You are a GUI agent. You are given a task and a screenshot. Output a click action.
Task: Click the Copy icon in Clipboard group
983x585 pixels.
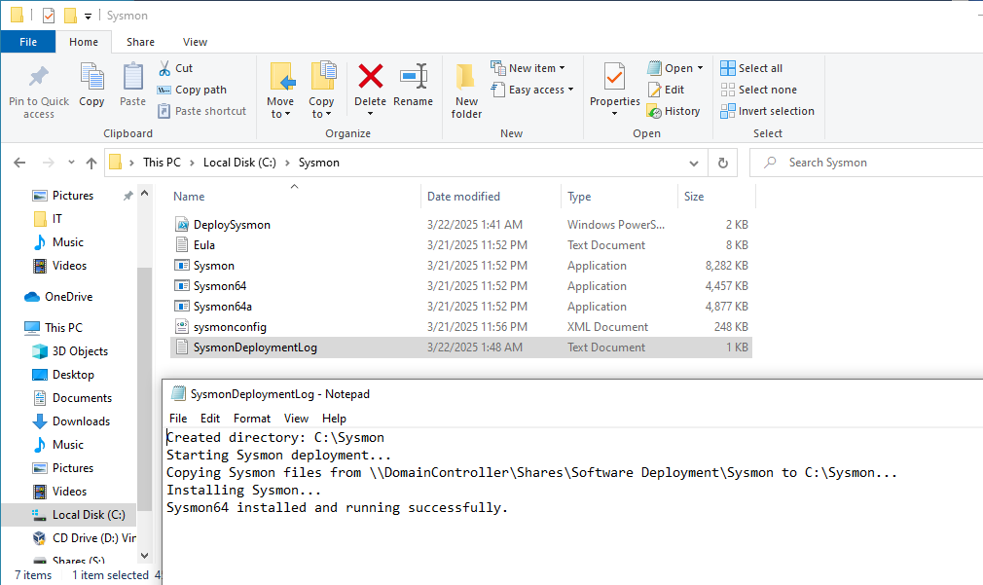(91, 78)
